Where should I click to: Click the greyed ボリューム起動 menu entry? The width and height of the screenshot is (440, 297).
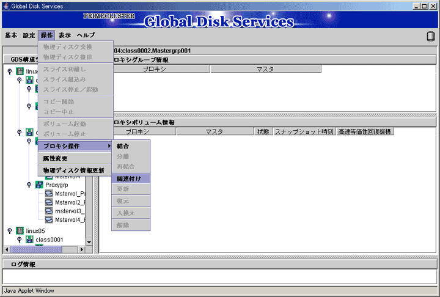76,124
